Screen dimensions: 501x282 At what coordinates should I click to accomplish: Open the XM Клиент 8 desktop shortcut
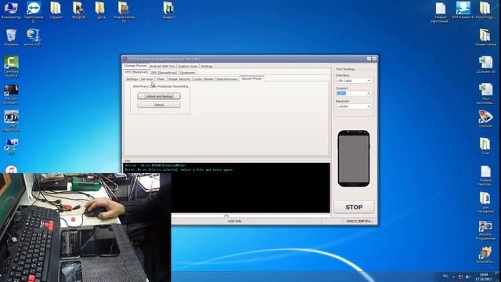click(463, 10)
